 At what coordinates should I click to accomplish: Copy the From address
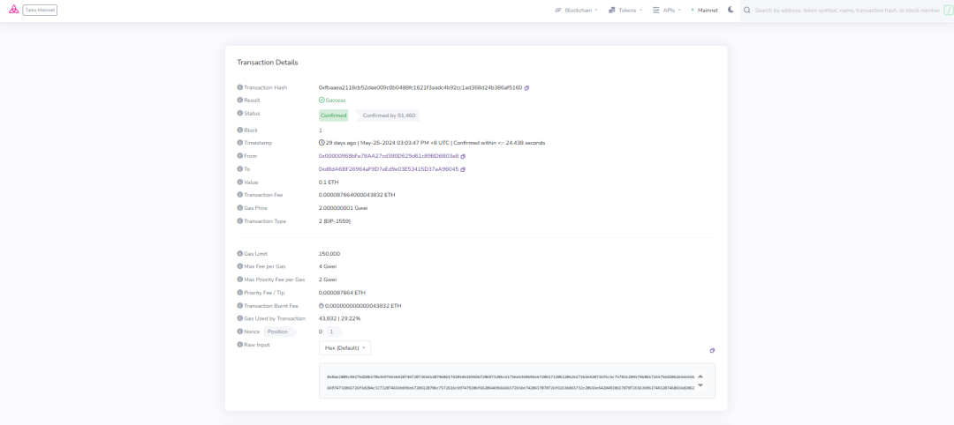[x=463, y=156]
